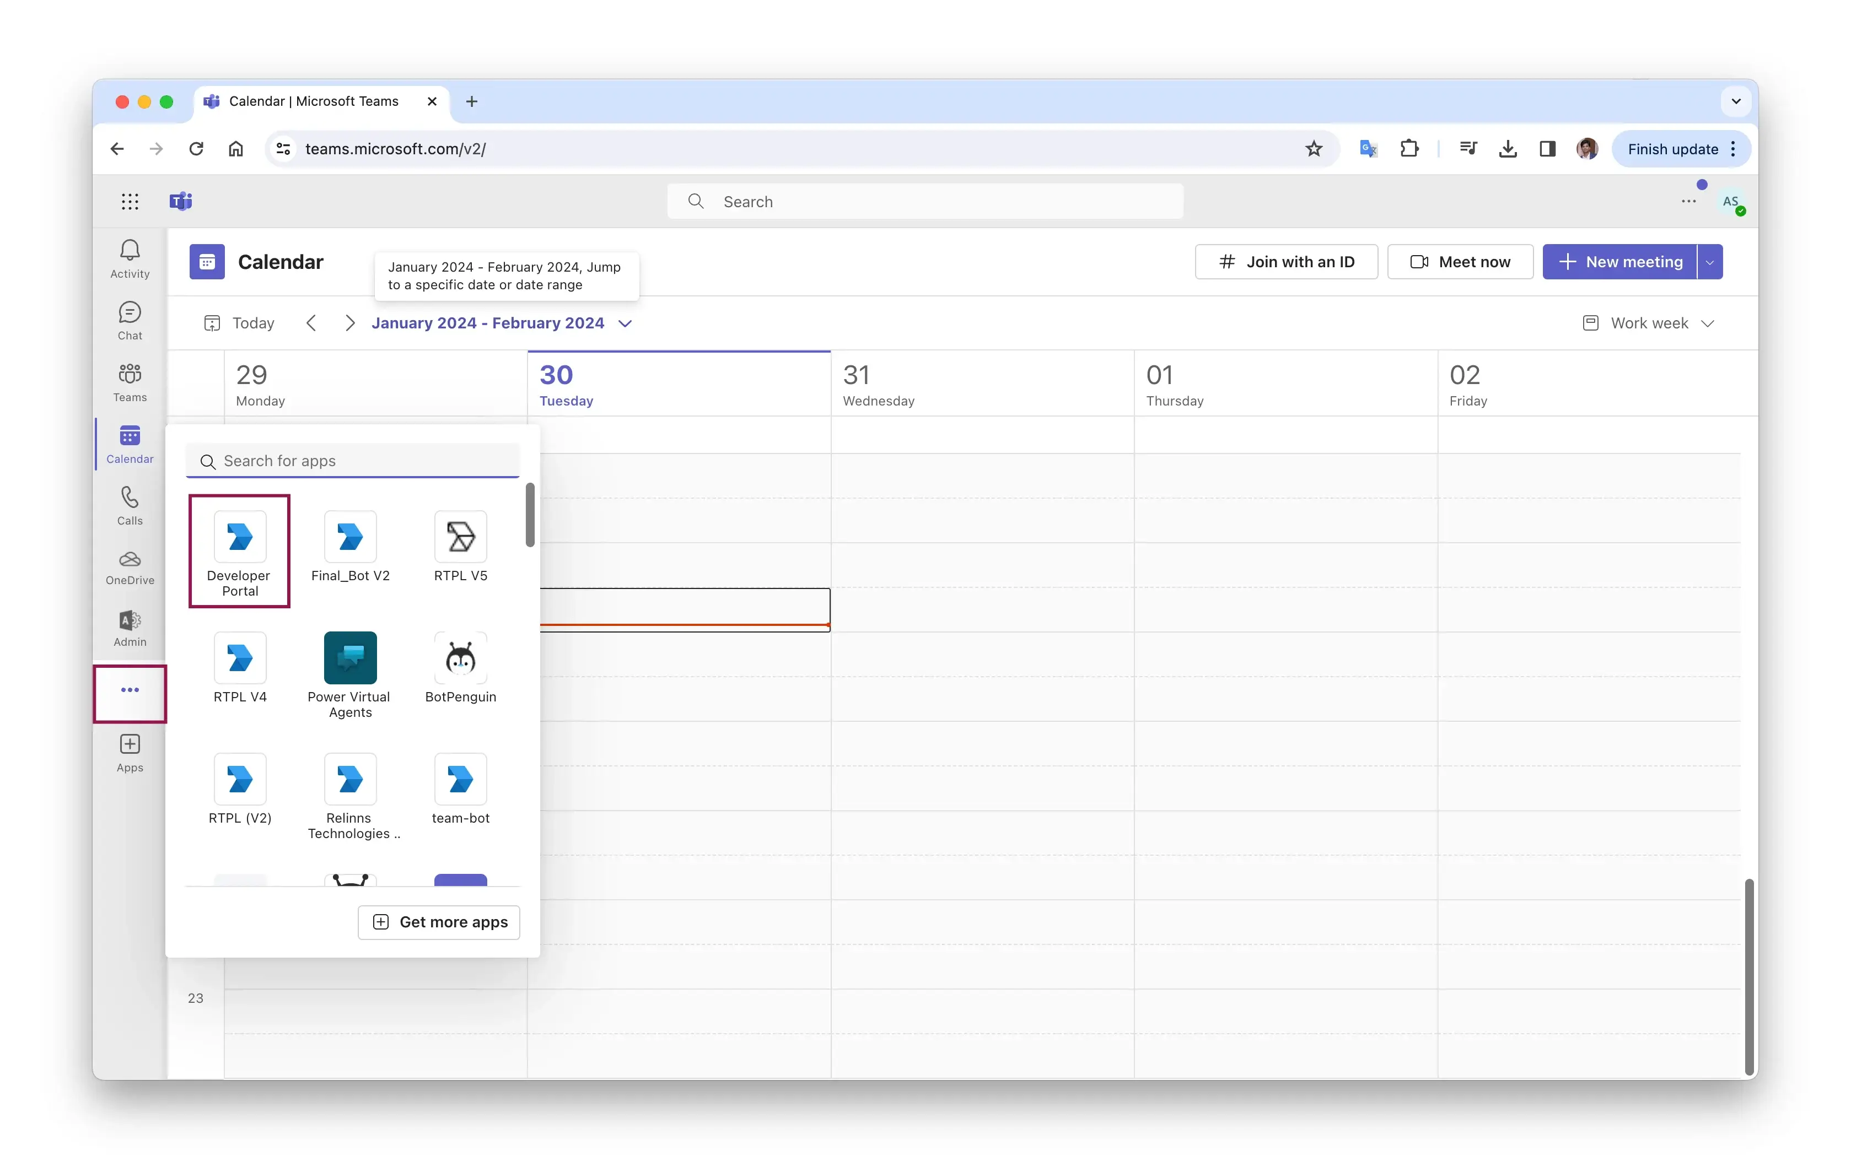Click Join with an ID
This screenshot has height=1156, width=1851.
(1286, 262)
